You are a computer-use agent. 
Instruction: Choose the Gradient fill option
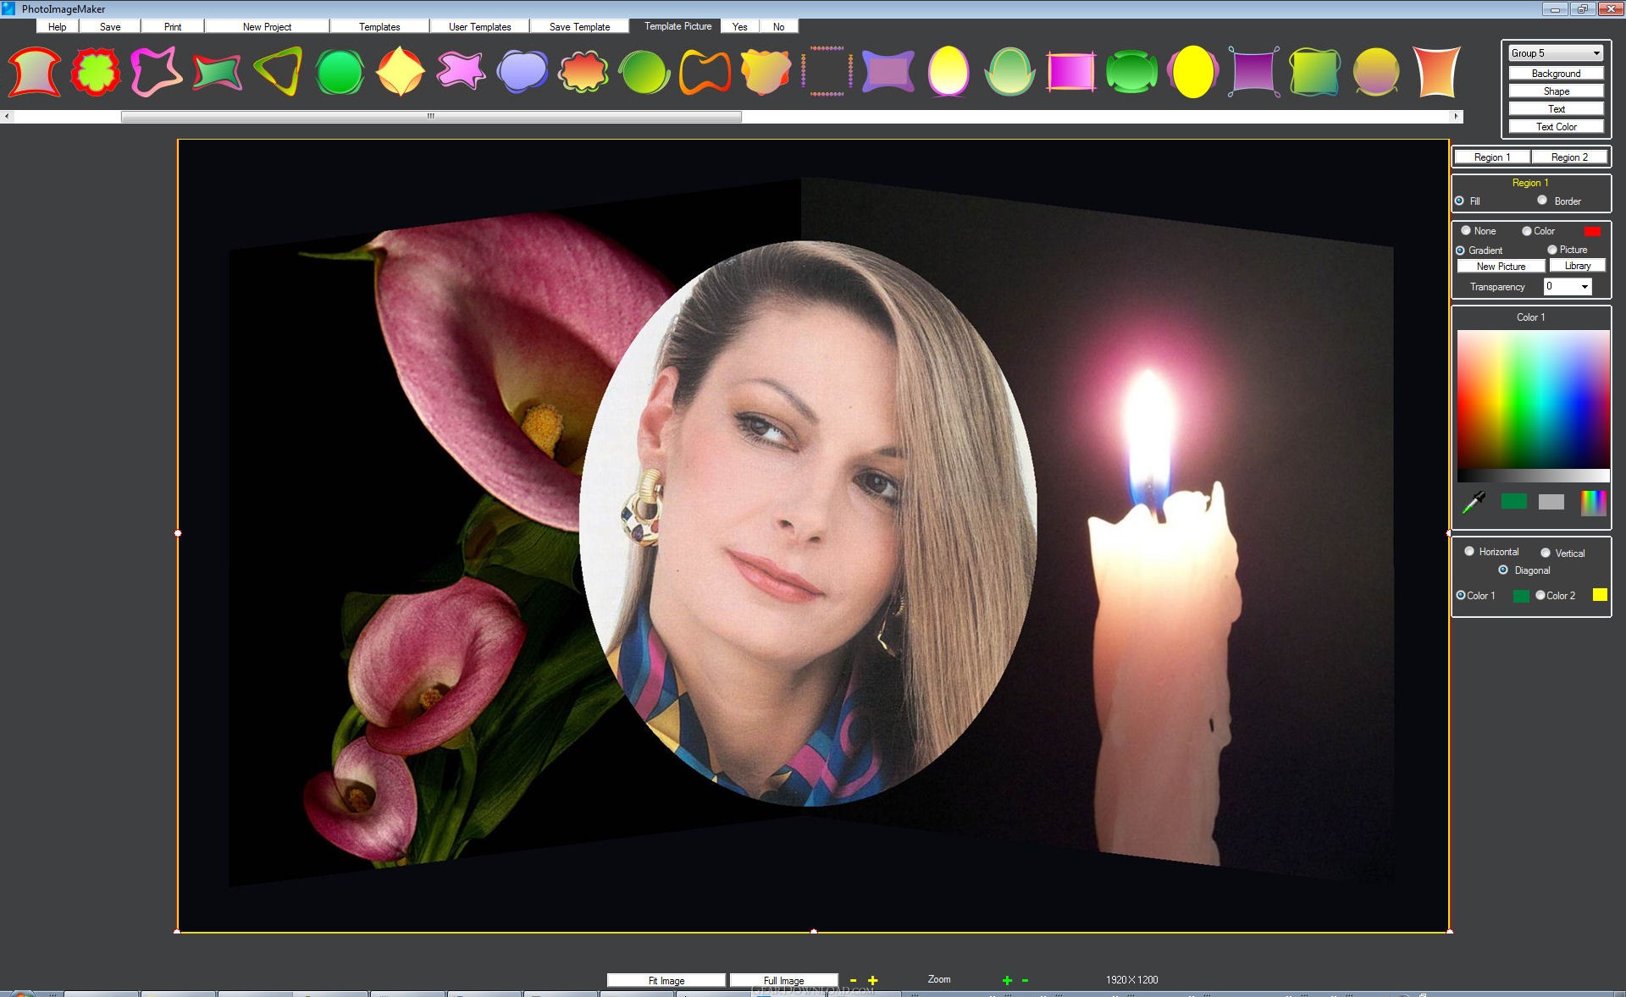coord(1460,251)
